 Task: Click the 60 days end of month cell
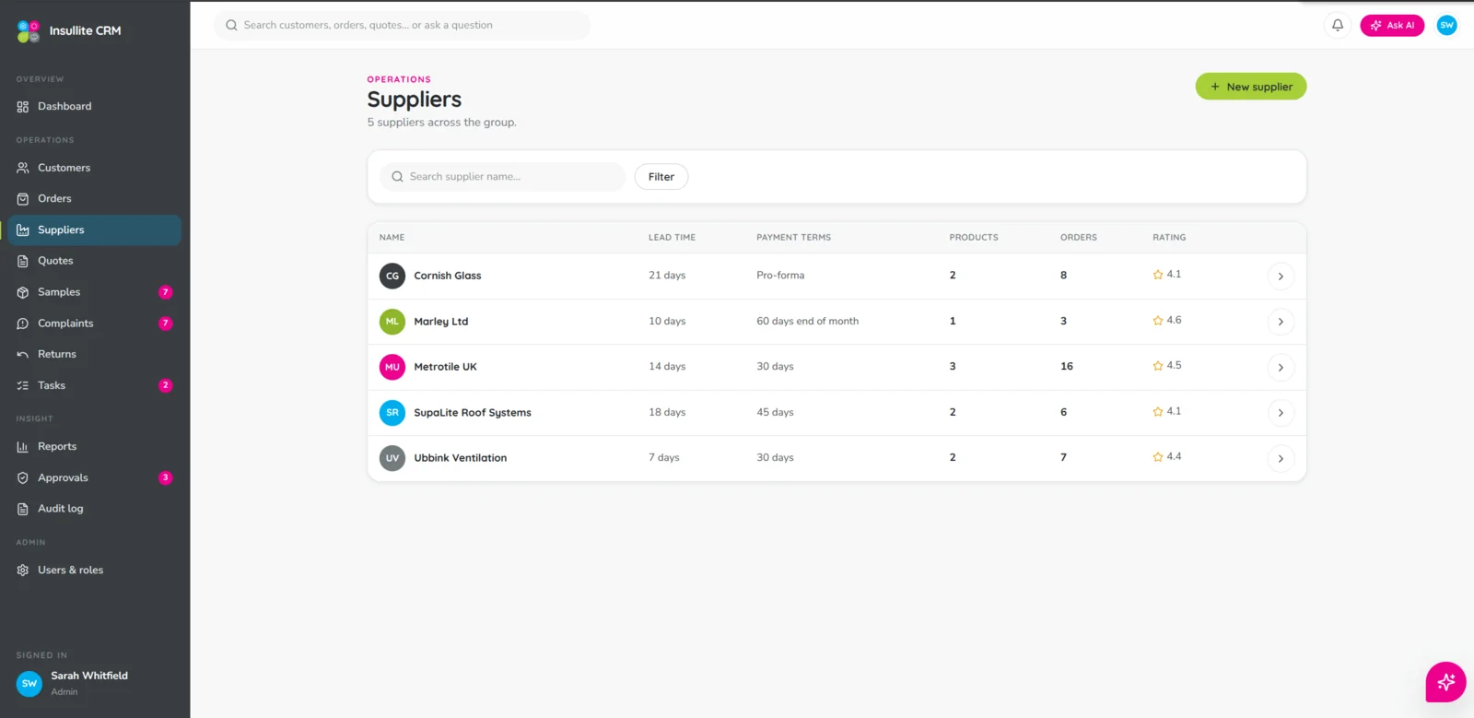[807, 322]
